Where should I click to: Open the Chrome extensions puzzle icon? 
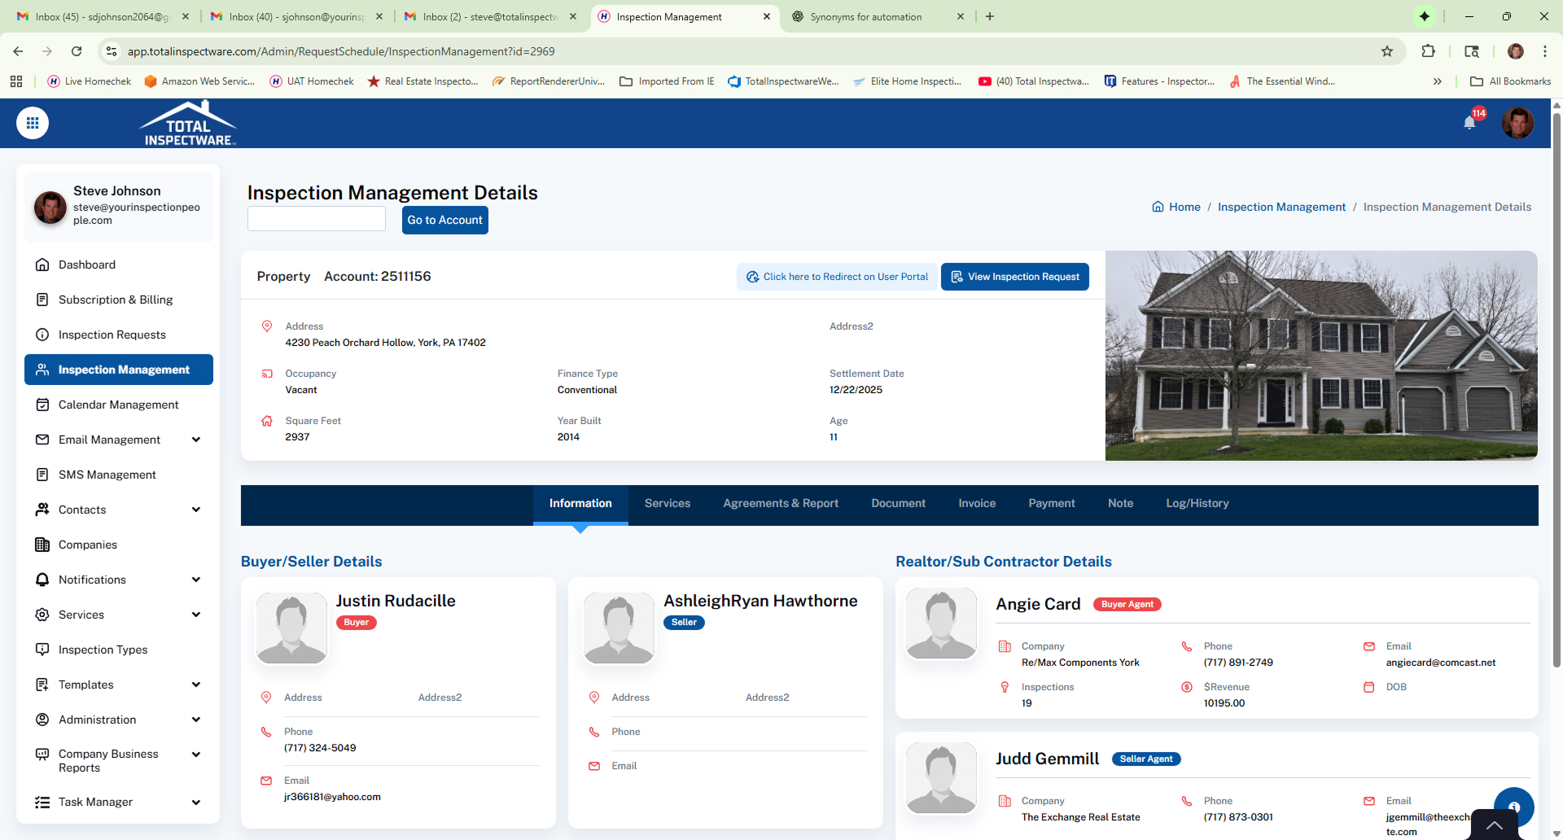coord(1428,51)
